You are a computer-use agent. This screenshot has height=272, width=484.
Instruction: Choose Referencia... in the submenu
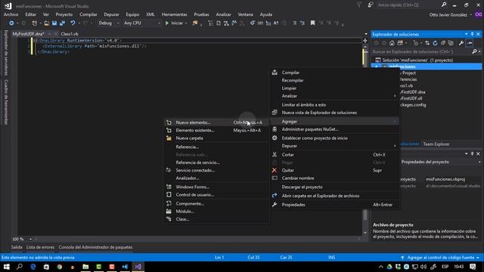tap(216, 147)
